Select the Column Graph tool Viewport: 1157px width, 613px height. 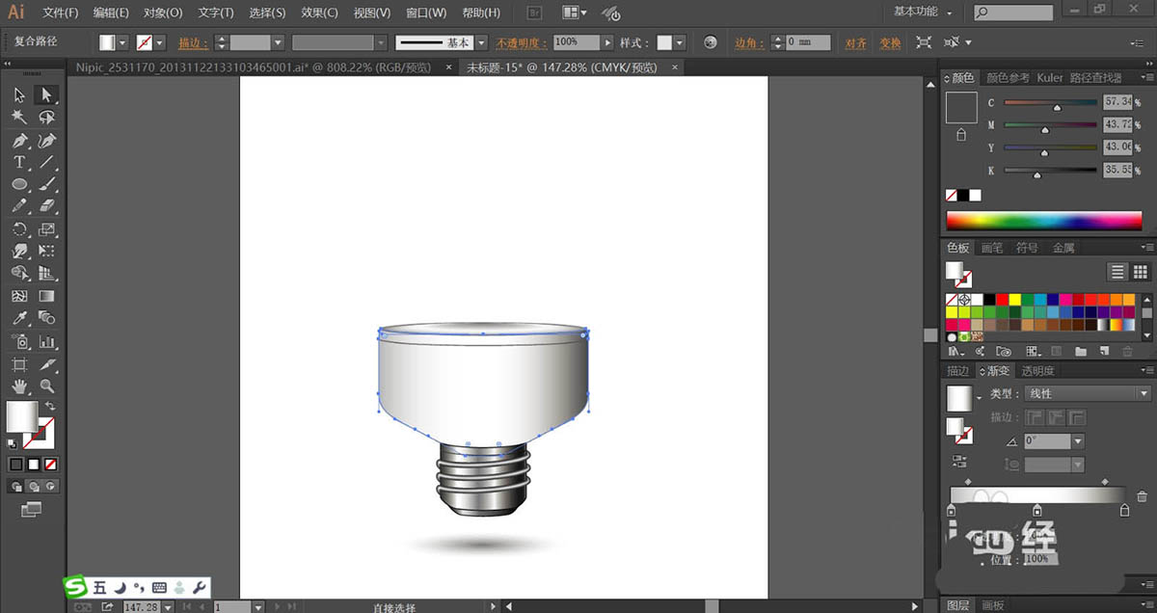click(46, 341)
